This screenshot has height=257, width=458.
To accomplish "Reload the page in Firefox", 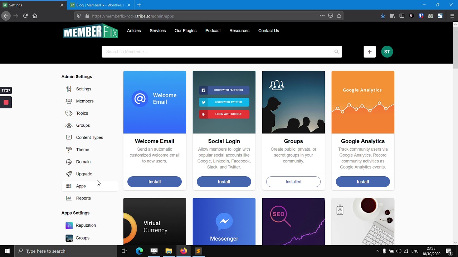I will pos(25,16).
